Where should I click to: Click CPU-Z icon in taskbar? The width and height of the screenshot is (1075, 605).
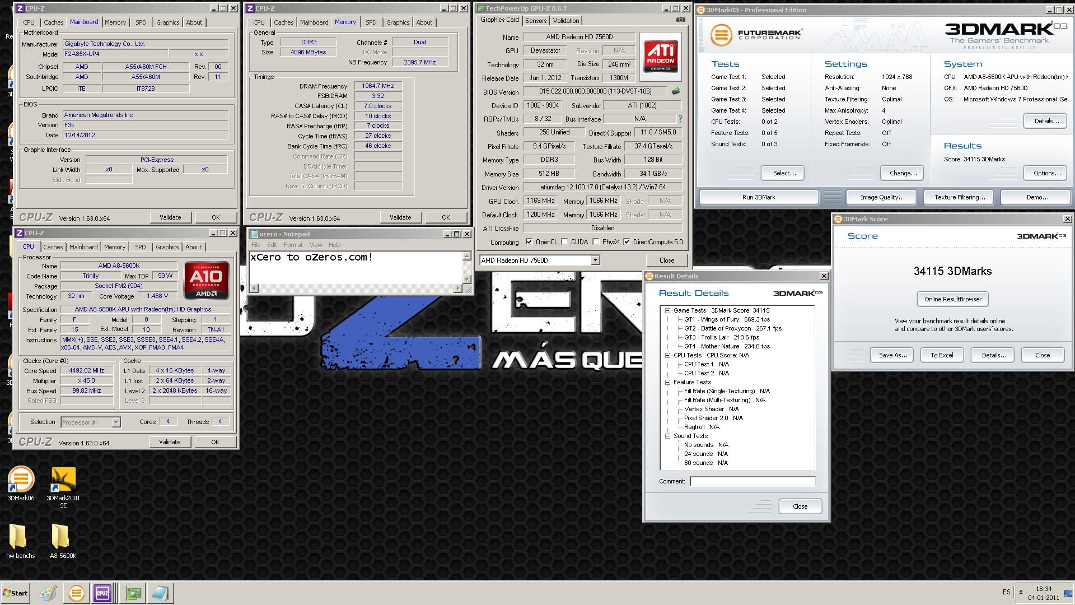coord(103,593)
